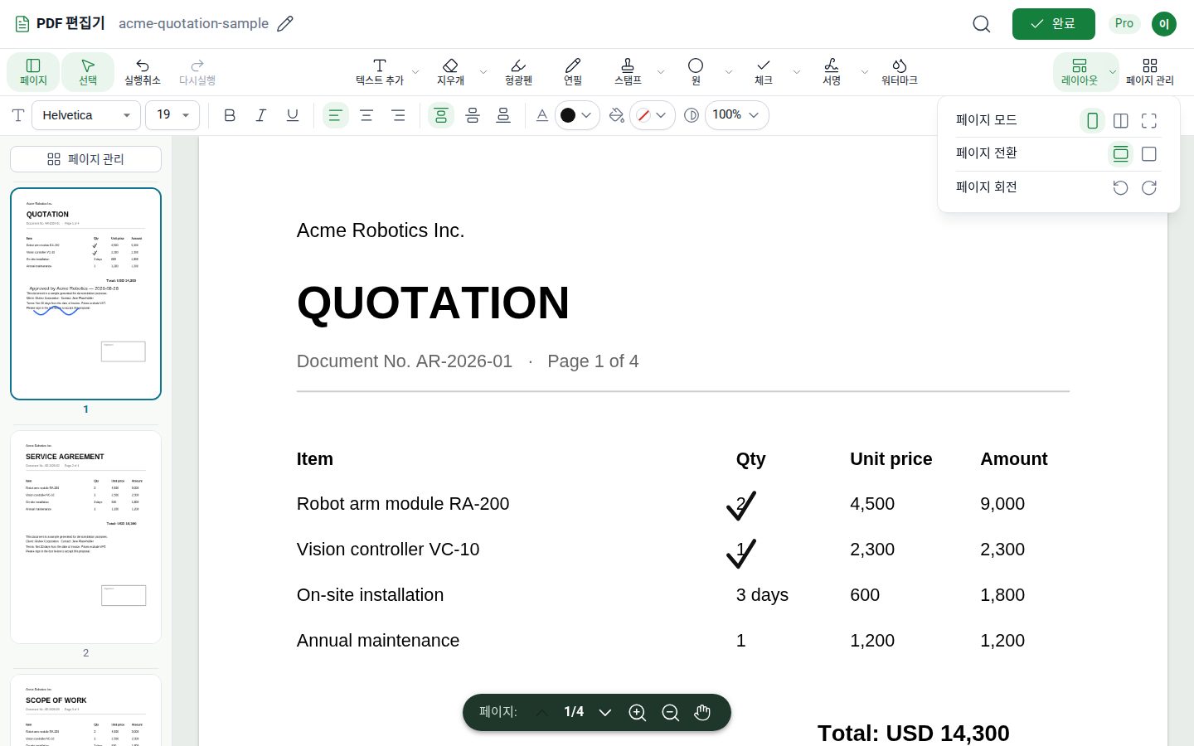
Task: Expand the 지우개 options arrow
Action: click(483, 72)
